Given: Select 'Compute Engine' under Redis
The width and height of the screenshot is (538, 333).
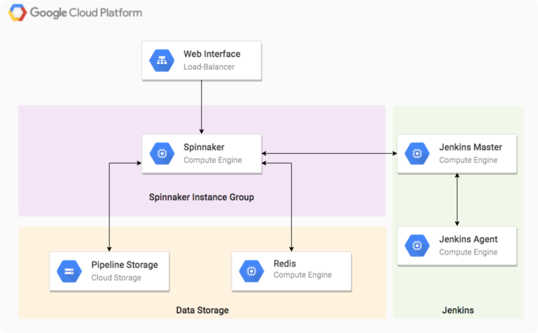Looking at the screenshot, I should 303,275.
